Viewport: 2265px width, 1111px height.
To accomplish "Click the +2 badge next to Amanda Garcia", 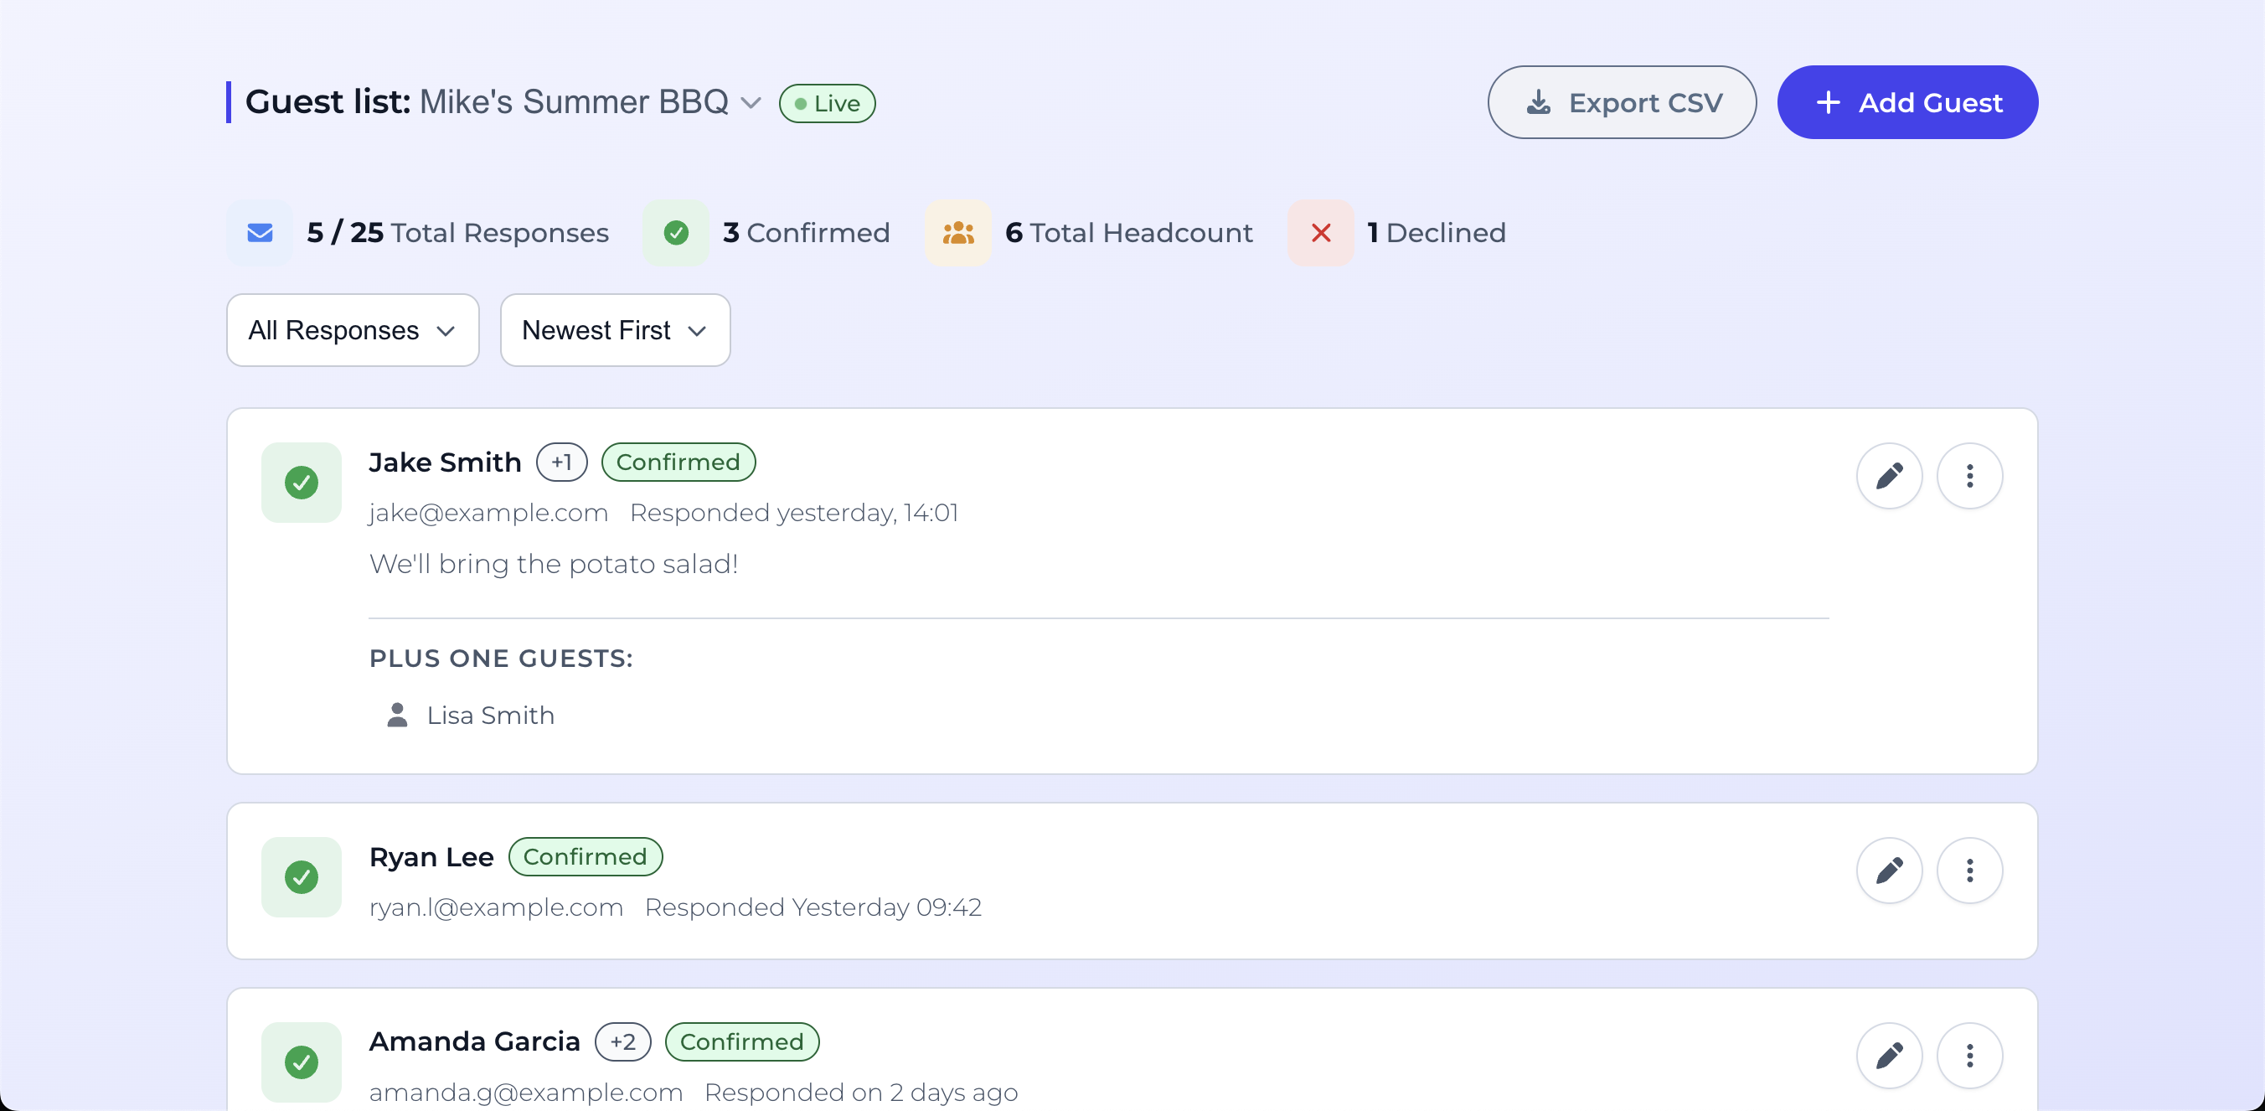I will click(622, 1041).
